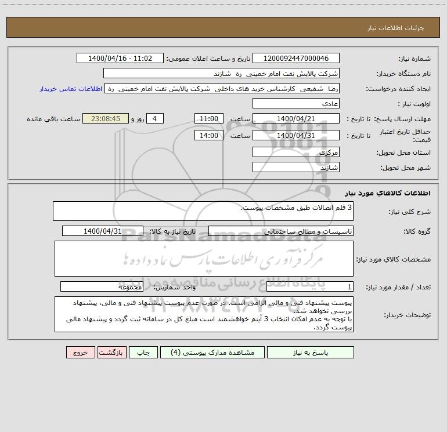
Task: Click the label نام دستگاه خریدار
Action: click(403, 74)
